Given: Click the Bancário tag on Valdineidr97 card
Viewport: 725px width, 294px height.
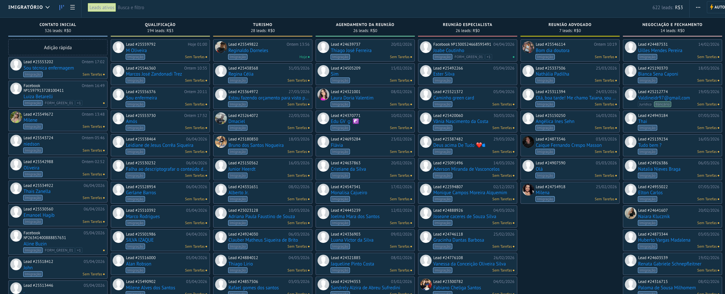Looking at the screenshot, I should tap(662, 104).
